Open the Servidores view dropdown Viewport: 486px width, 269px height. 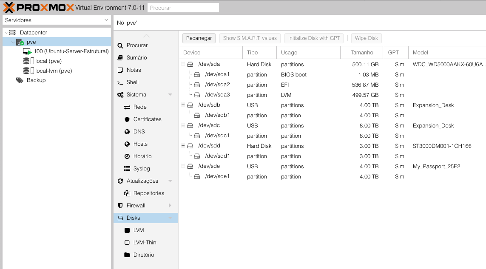[106, 20]
